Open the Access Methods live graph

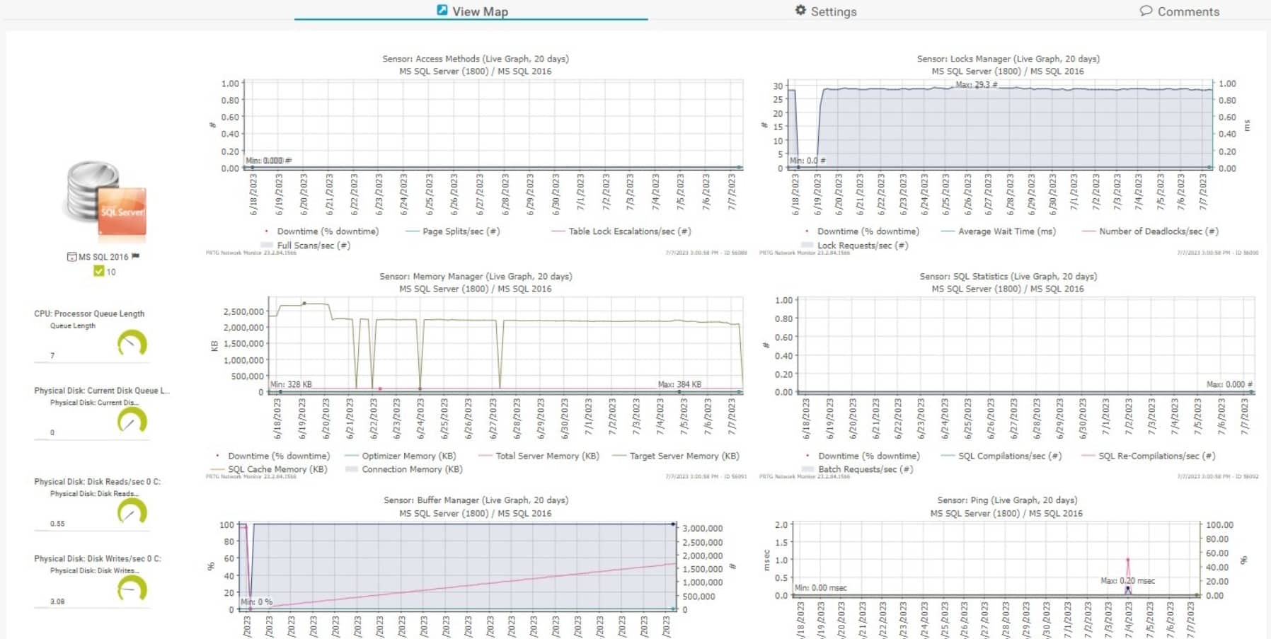coord(493,125)
